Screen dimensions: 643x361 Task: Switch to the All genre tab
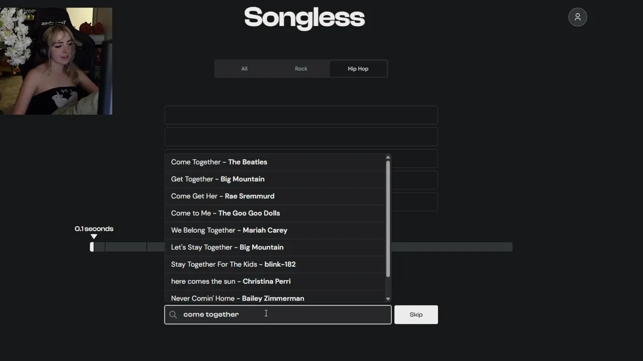(244, 69)
